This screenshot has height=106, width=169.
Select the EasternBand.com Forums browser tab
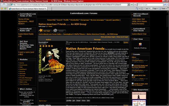point(28,9)
